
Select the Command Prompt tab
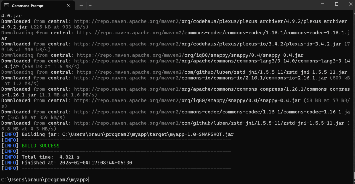(31, 5)
